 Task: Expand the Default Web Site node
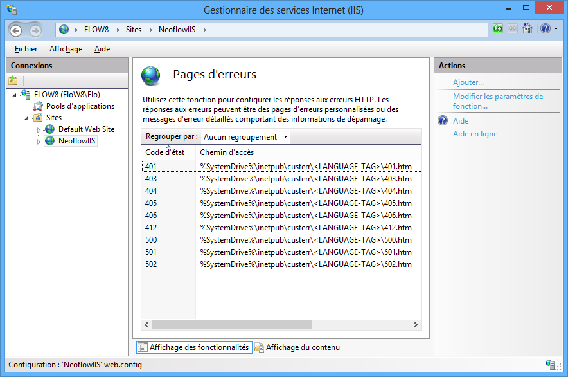tap(39, 130)
